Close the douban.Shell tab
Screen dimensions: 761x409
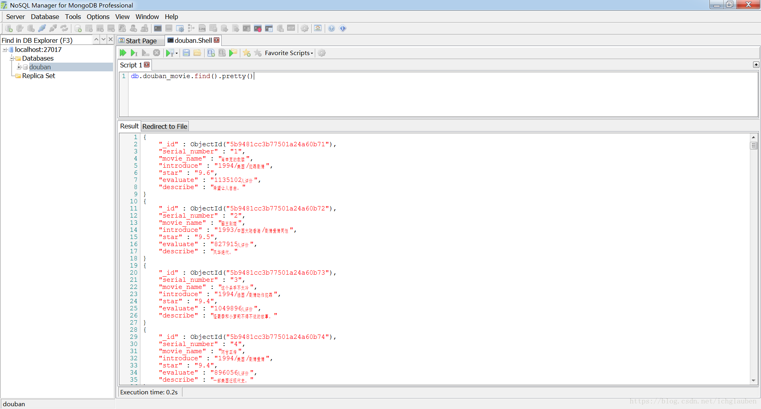(217, 40)
